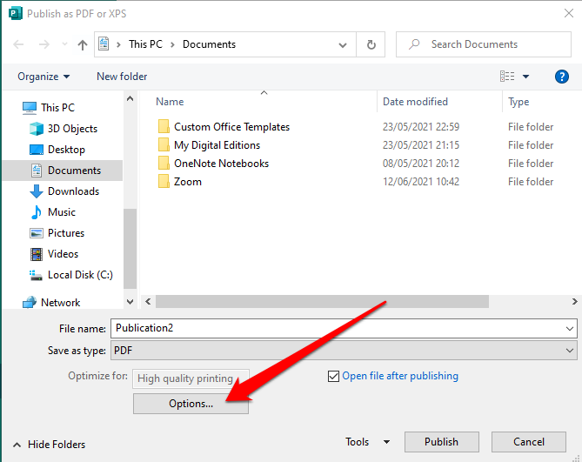Open the Tools dropdown menu
The width and height of the screenshot is (582, 462).
tap(367, 442)
